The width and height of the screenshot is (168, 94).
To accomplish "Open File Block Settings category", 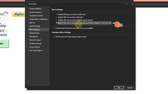I will click(39, 44).
